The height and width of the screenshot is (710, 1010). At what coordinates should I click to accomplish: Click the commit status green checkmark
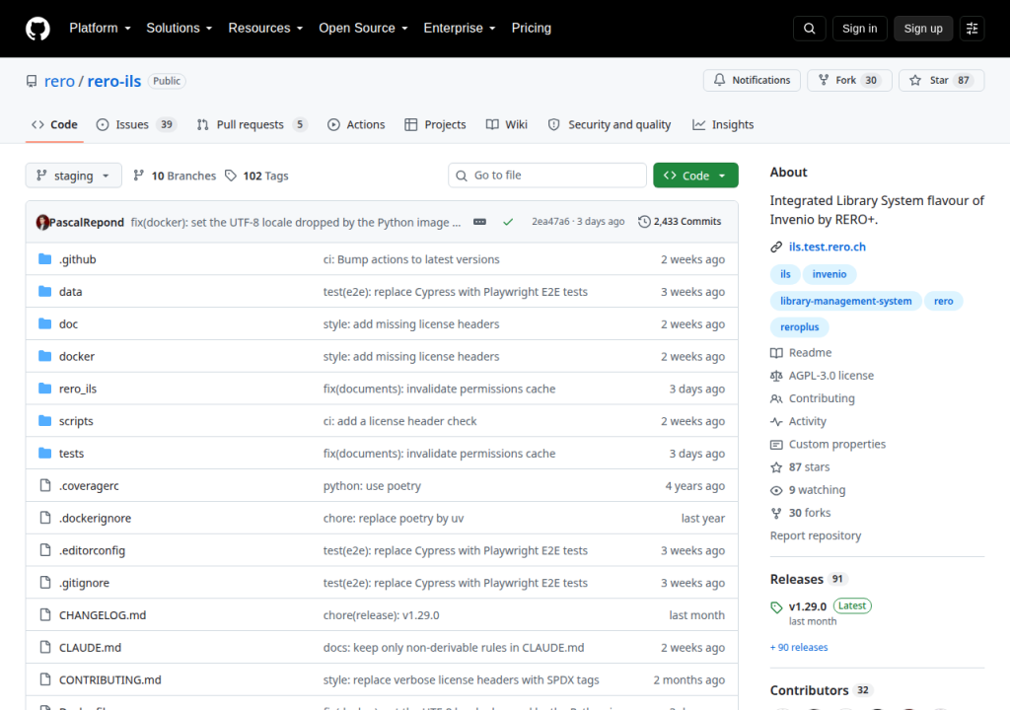[508, 222]
